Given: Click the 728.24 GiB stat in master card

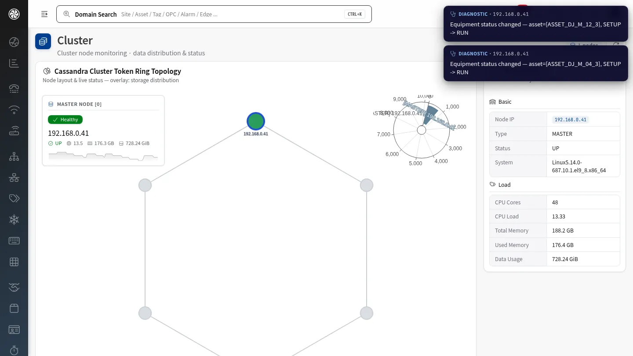Looking at the screenshot, I should [x=134, y=143].
